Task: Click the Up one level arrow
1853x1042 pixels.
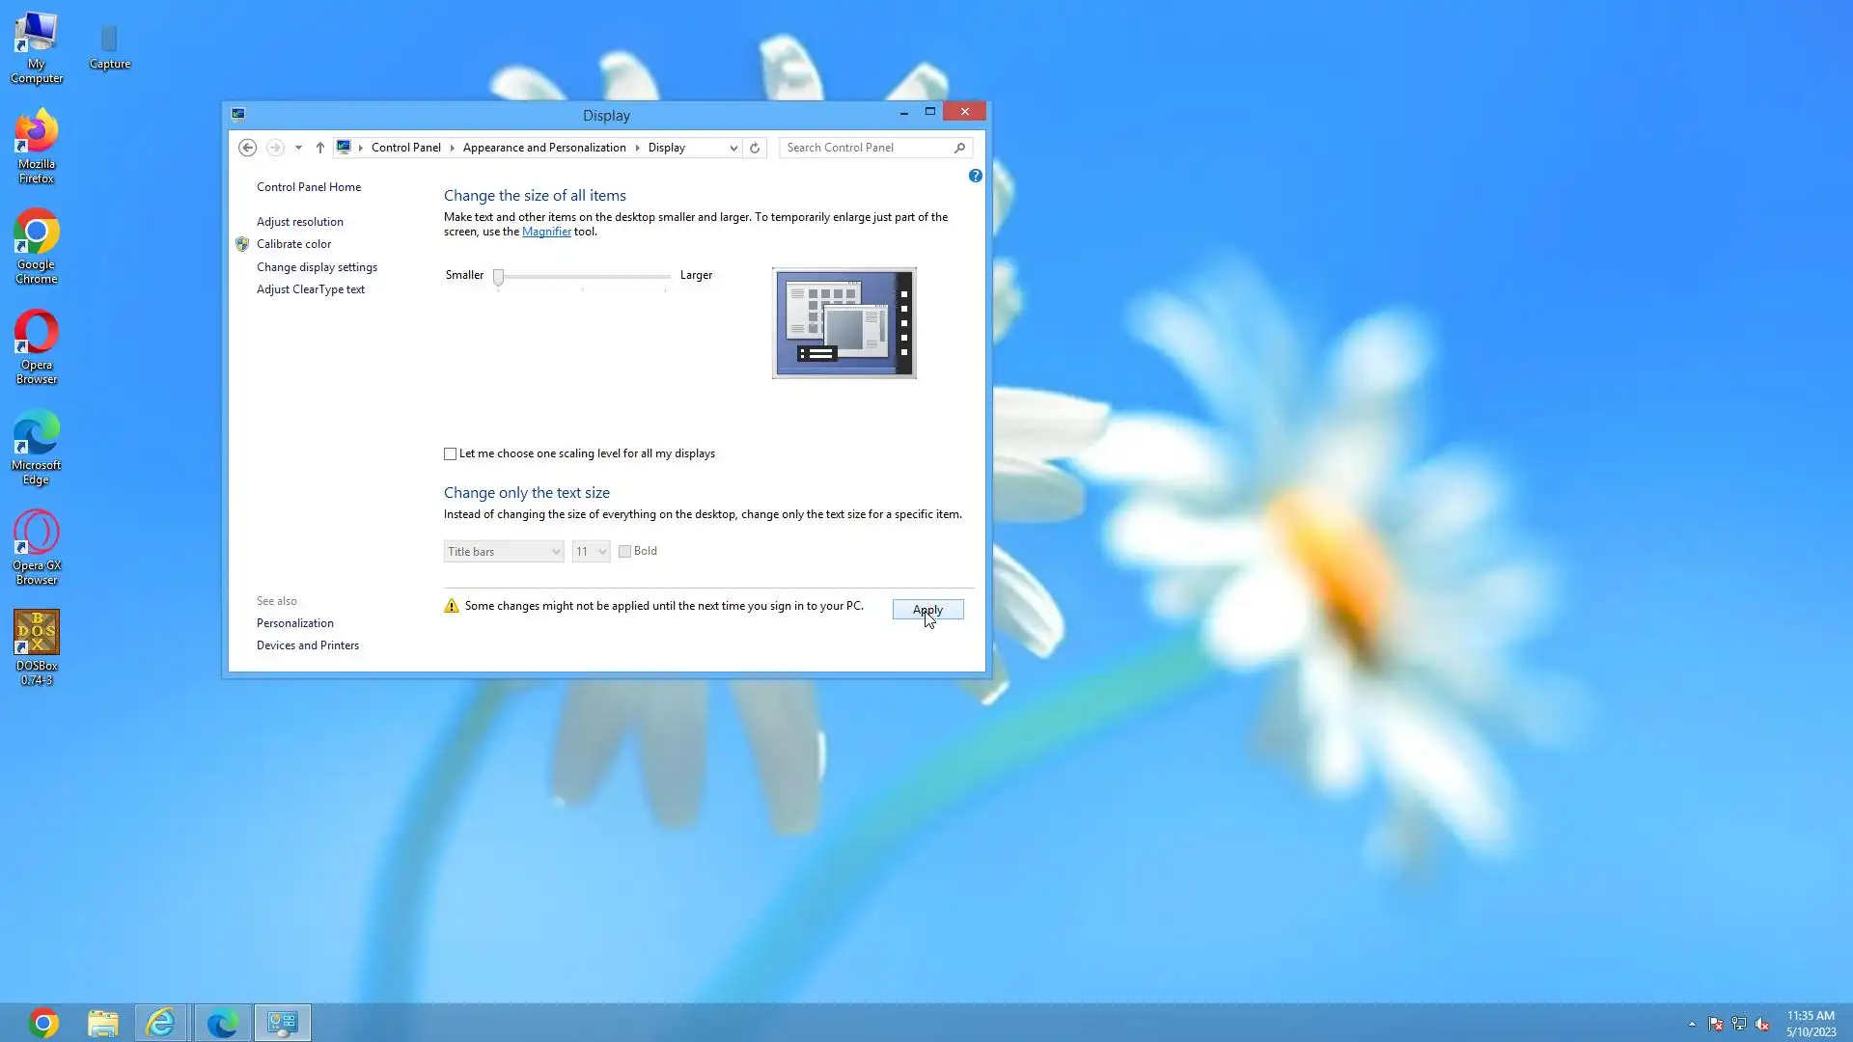Action: pyautogui.click(x=320, y=148)
